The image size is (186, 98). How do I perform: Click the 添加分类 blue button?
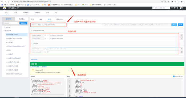point(23,23)
